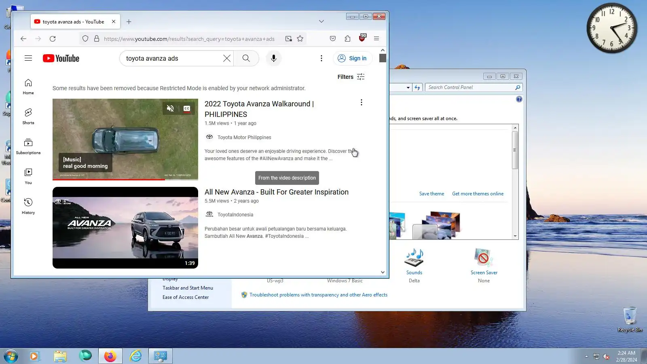Click the Pocket save icon
The image size is (647, 364).
pyautogui.click(x=333, y=39)
